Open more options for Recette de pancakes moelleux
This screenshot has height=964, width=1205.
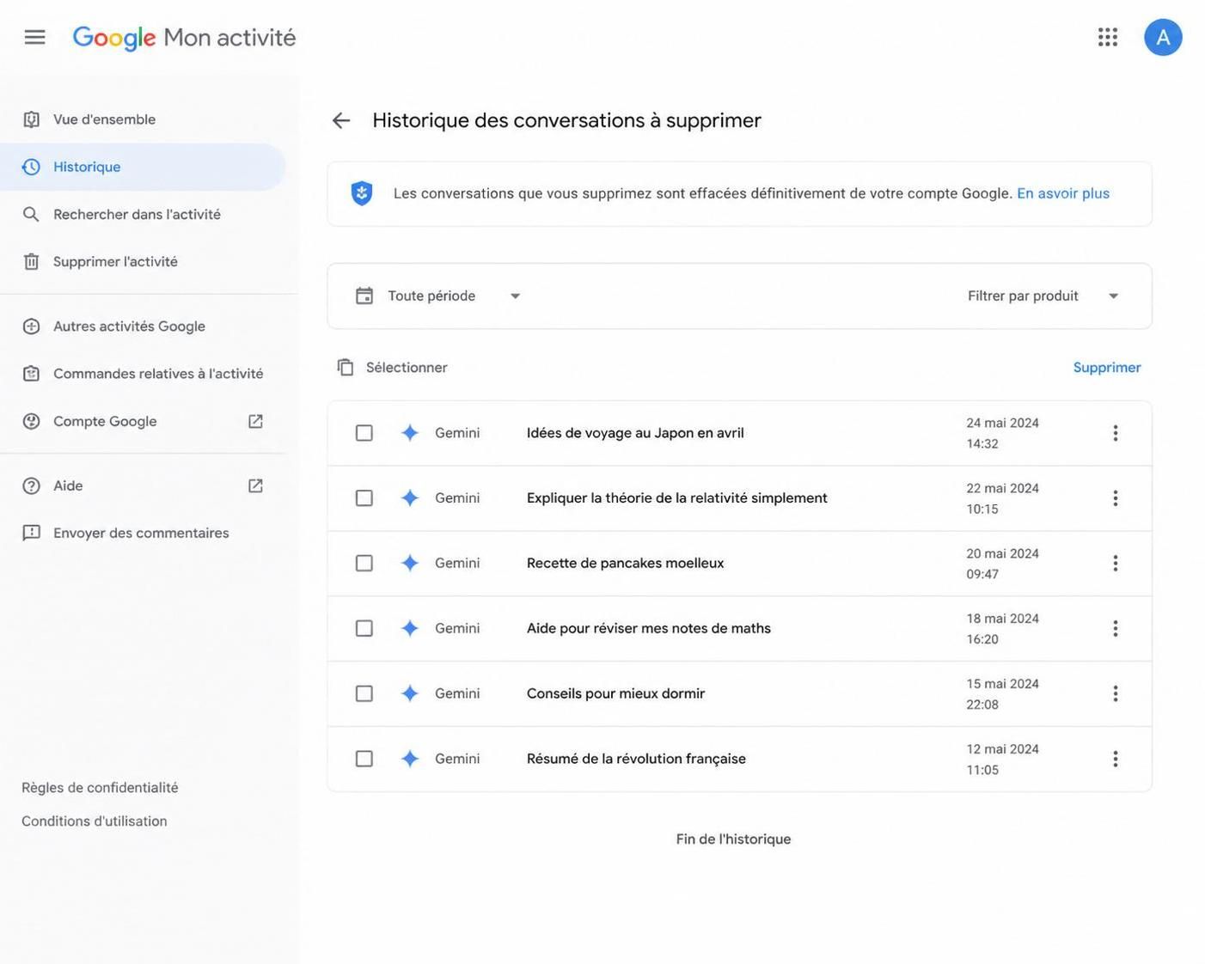pos(1115,564)
